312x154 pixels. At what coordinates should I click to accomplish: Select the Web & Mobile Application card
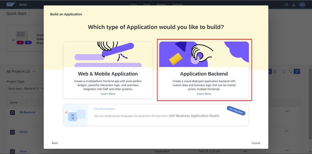(108, 70)
